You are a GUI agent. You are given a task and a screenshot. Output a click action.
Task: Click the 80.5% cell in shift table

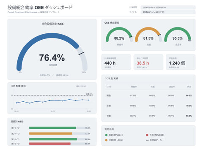[x=152, y=95]
